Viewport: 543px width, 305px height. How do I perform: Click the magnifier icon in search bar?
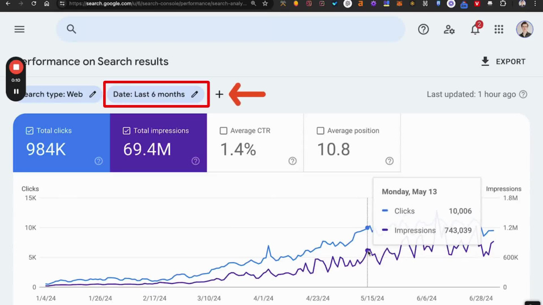click(71, 29)
